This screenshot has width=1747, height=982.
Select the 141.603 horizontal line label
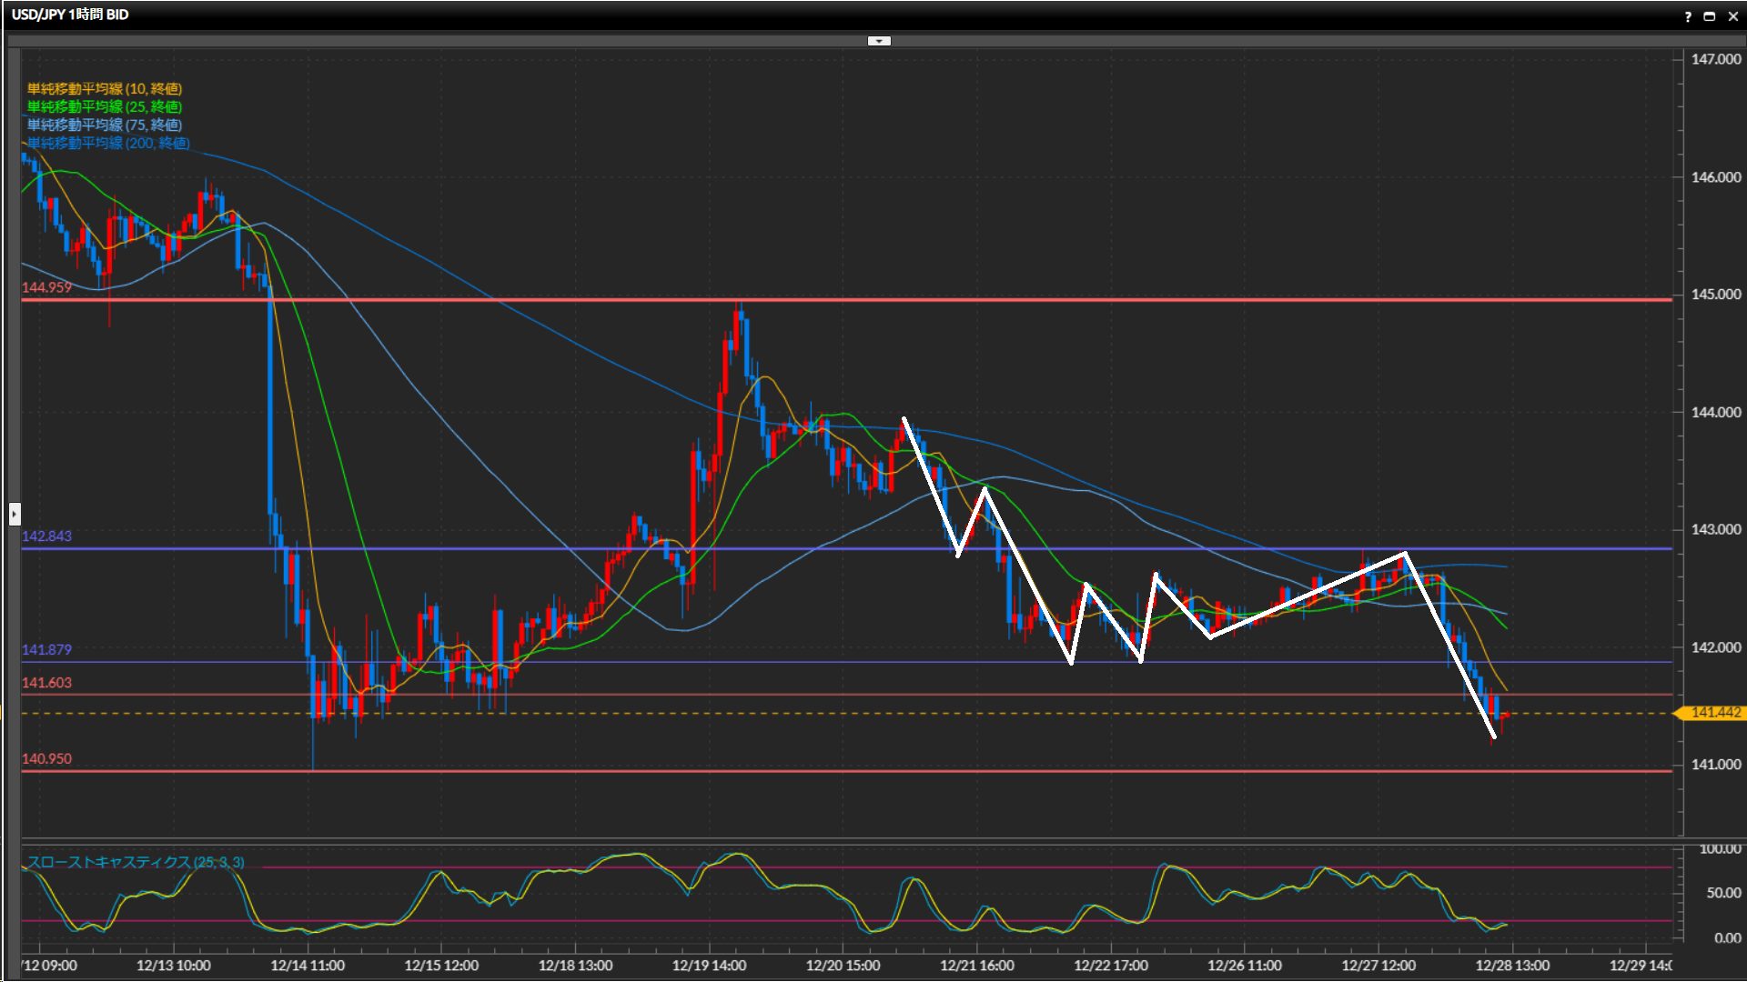(46, 683)
